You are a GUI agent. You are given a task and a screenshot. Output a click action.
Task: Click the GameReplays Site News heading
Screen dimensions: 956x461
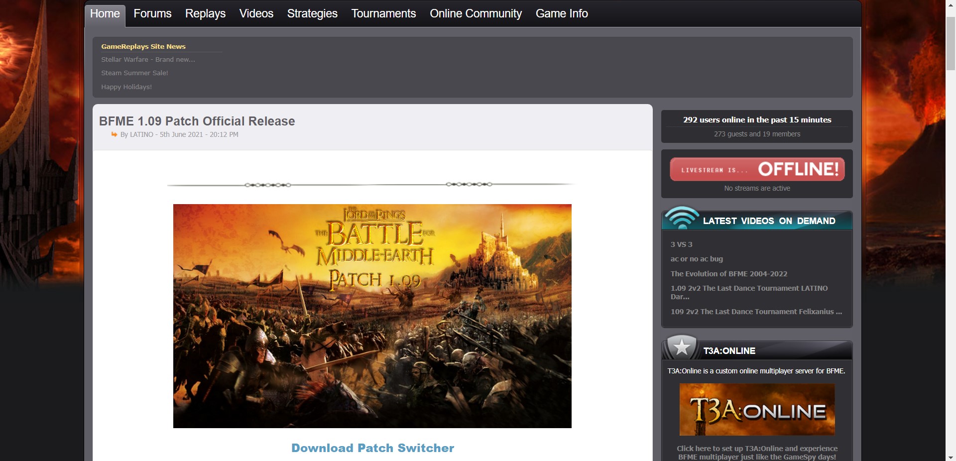143,46
